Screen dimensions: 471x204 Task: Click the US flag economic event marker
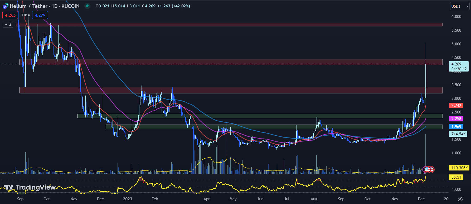point(427,169)
